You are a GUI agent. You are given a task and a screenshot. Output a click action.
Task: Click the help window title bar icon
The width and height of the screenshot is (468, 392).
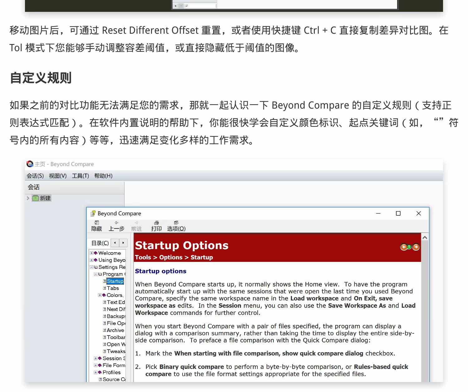(93, 213)
